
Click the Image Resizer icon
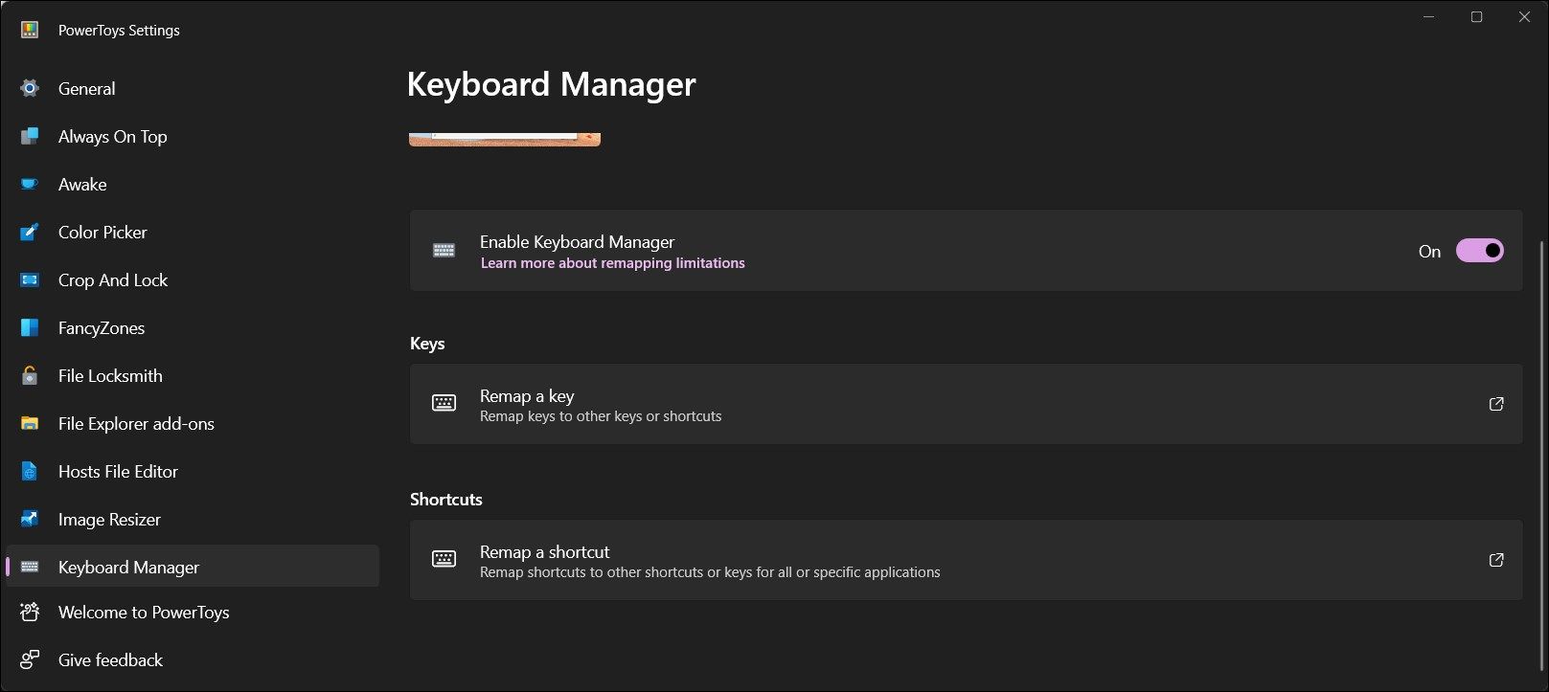tap(30, 519)
